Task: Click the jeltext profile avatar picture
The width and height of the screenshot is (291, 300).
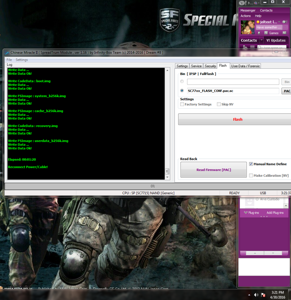Action: click(247, 27)
